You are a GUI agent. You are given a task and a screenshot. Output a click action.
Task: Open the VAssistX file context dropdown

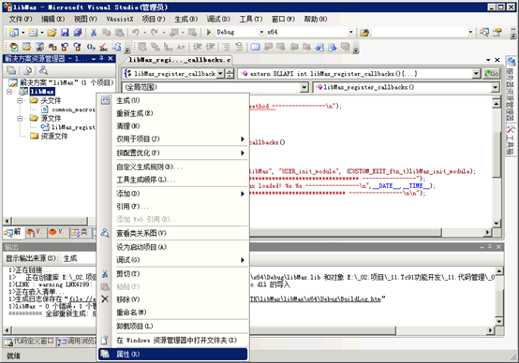pyautogui.click(x=221, y=73)
